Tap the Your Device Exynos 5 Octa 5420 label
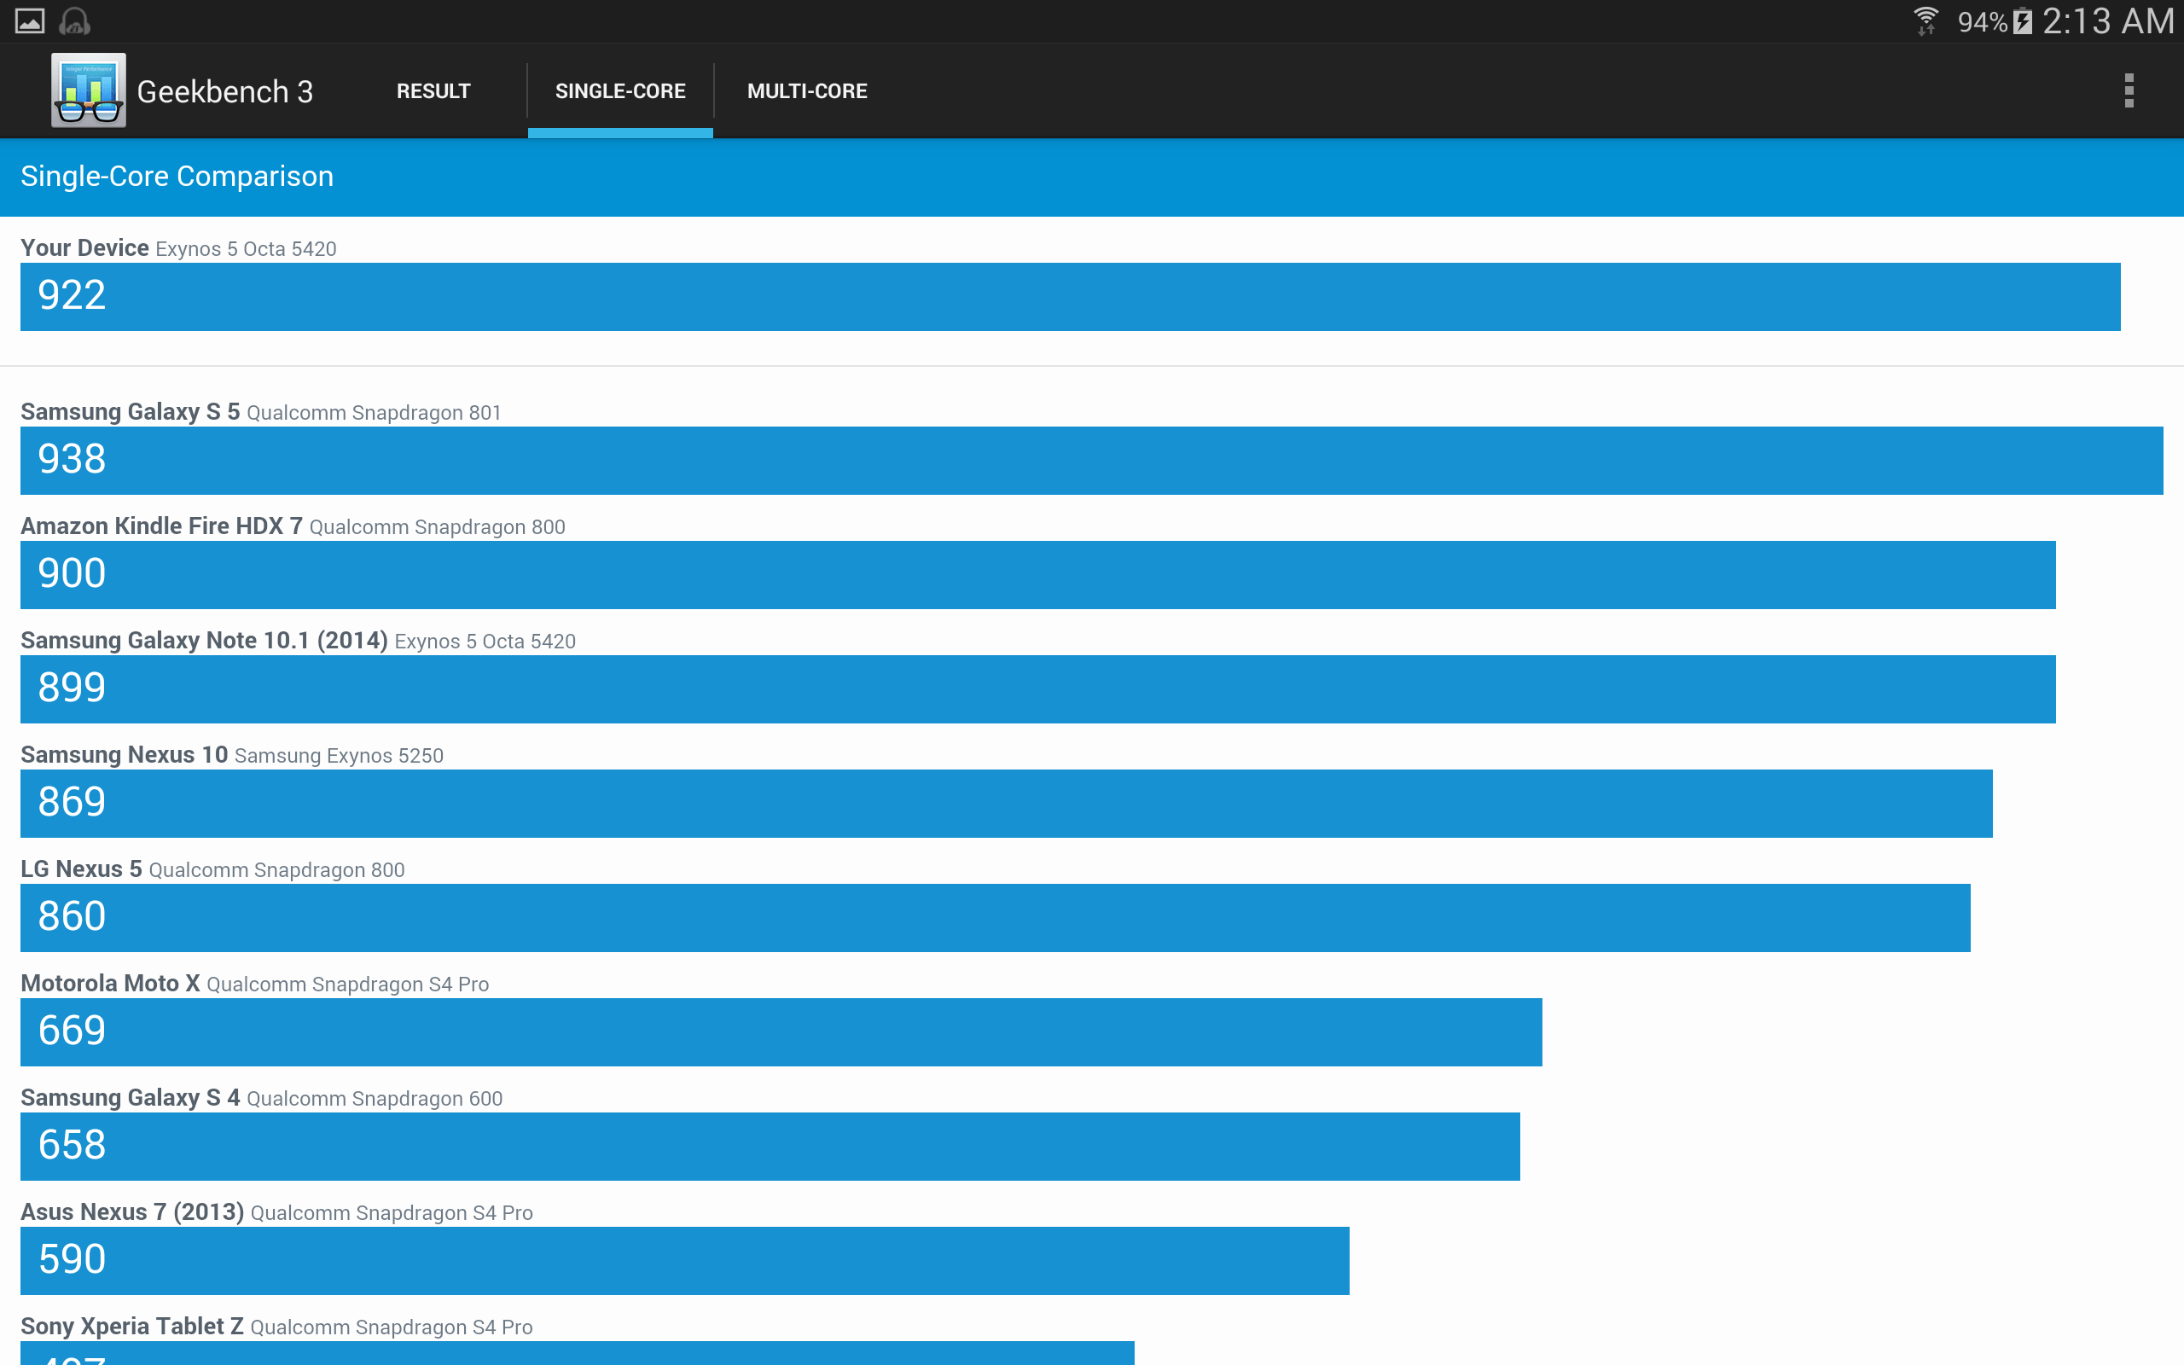 177,247
